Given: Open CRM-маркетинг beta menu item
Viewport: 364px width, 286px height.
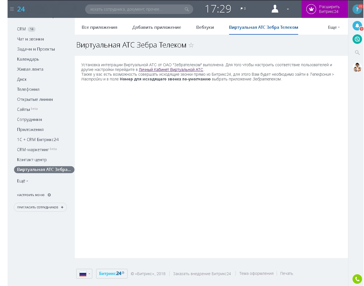Looking at the screenshot, I should (37, 149).
